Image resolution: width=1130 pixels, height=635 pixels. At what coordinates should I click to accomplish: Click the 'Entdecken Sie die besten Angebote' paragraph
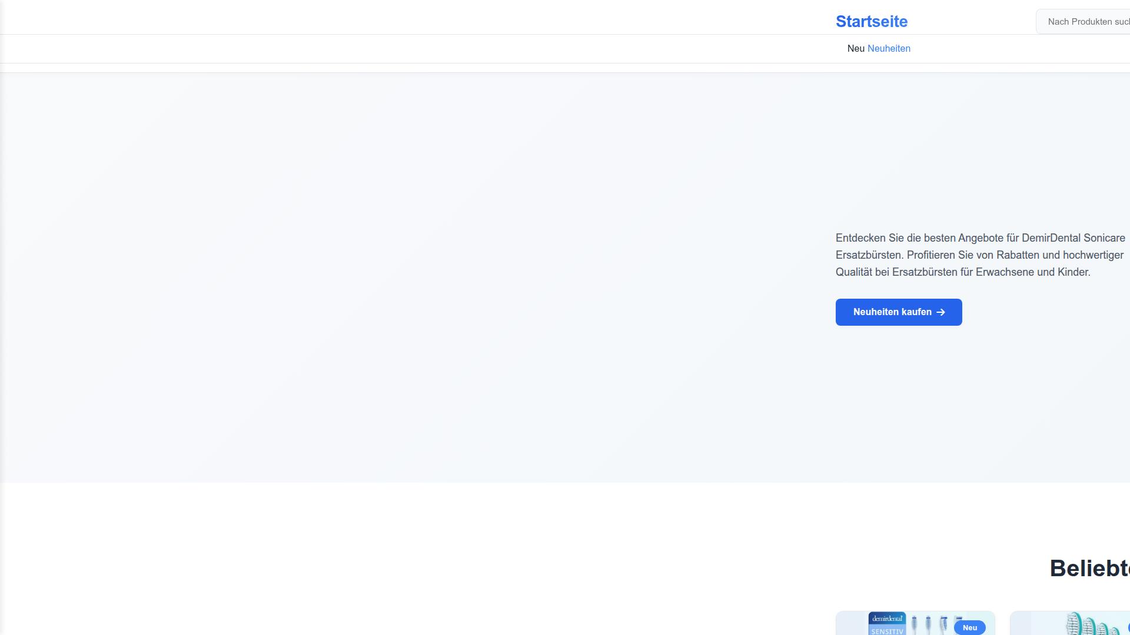(981, 255)
